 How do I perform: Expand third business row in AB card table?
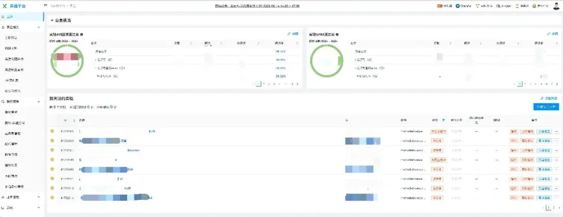click(x=96, y=68)
